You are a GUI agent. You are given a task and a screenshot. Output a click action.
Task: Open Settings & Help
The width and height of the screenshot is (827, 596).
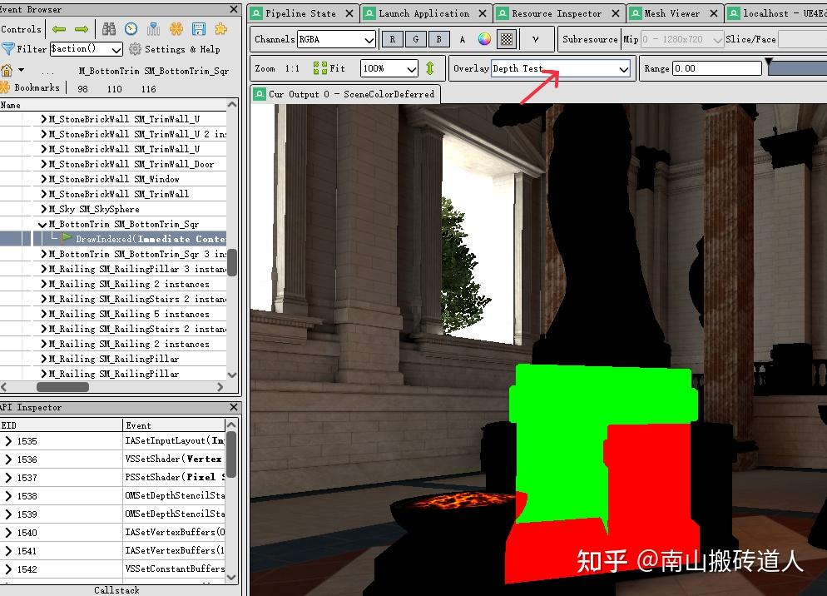pyautogui.click(x=183, y=48)
